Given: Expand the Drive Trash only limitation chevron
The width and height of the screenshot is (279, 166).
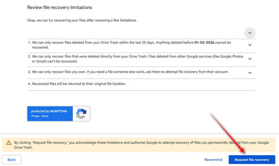Looking at the screenshot, I should point(250,59).
